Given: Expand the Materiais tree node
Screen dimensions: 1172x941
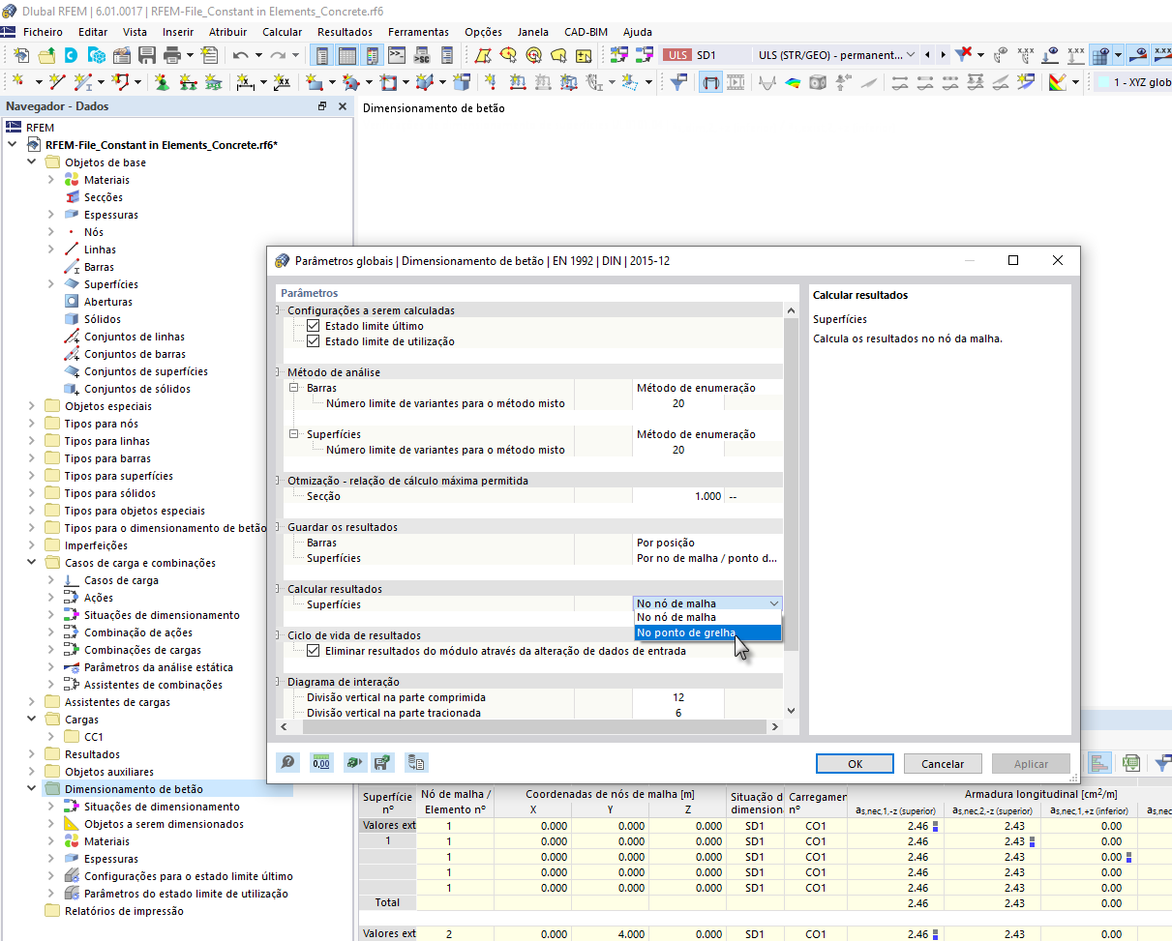Looking at the screenshot, I should [50, 180].
